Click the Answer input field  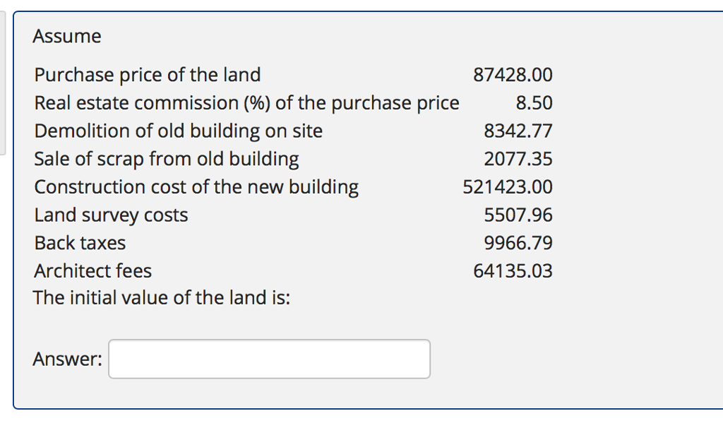[268, 359]
